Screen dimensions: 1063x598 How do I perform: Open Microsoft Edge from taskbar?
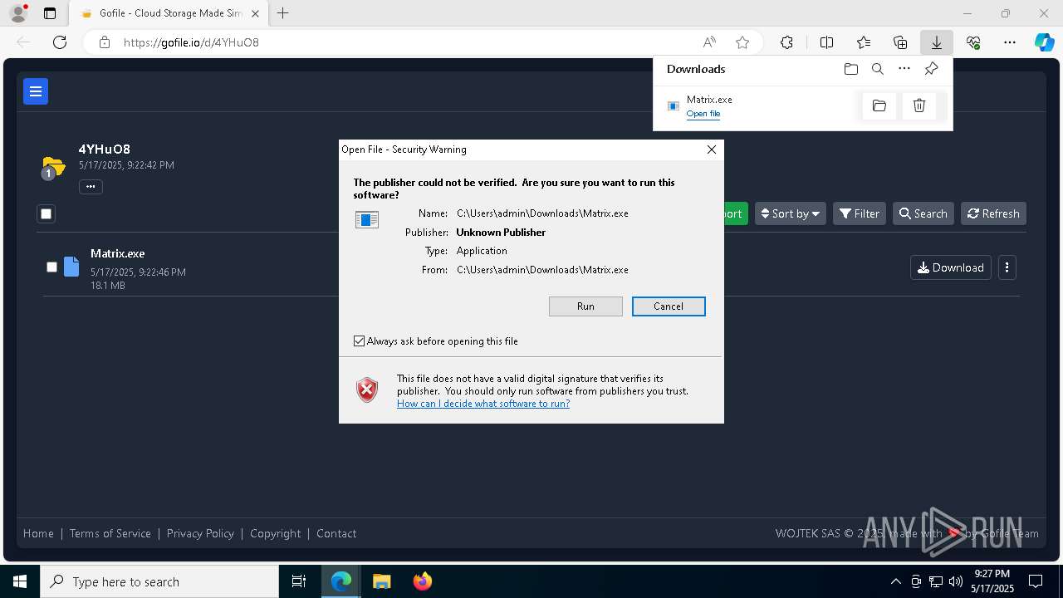[341, 581]
